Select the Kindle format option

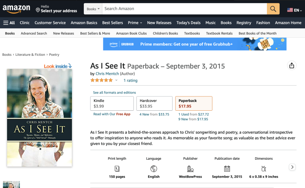[x=112, y=104]
